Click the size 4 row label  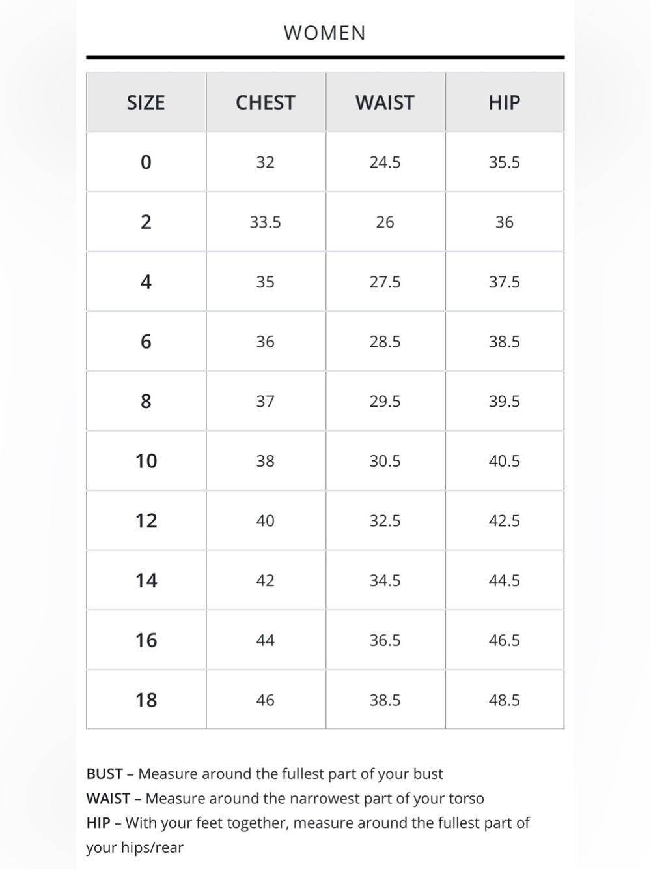click(x=146, y=282)
